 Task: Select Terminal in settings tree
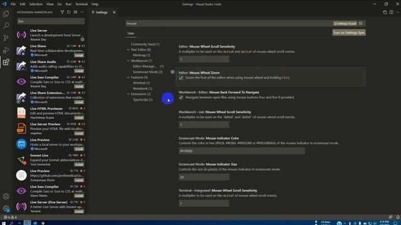[x=141, y=83]
